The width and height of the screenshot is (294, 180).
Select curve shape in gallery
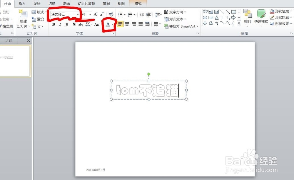pos(228,23)
